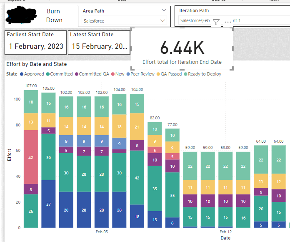The image size is (290, 242).
Task: Select the Committed segment labeled 20
Action: (x=261, y=209)
